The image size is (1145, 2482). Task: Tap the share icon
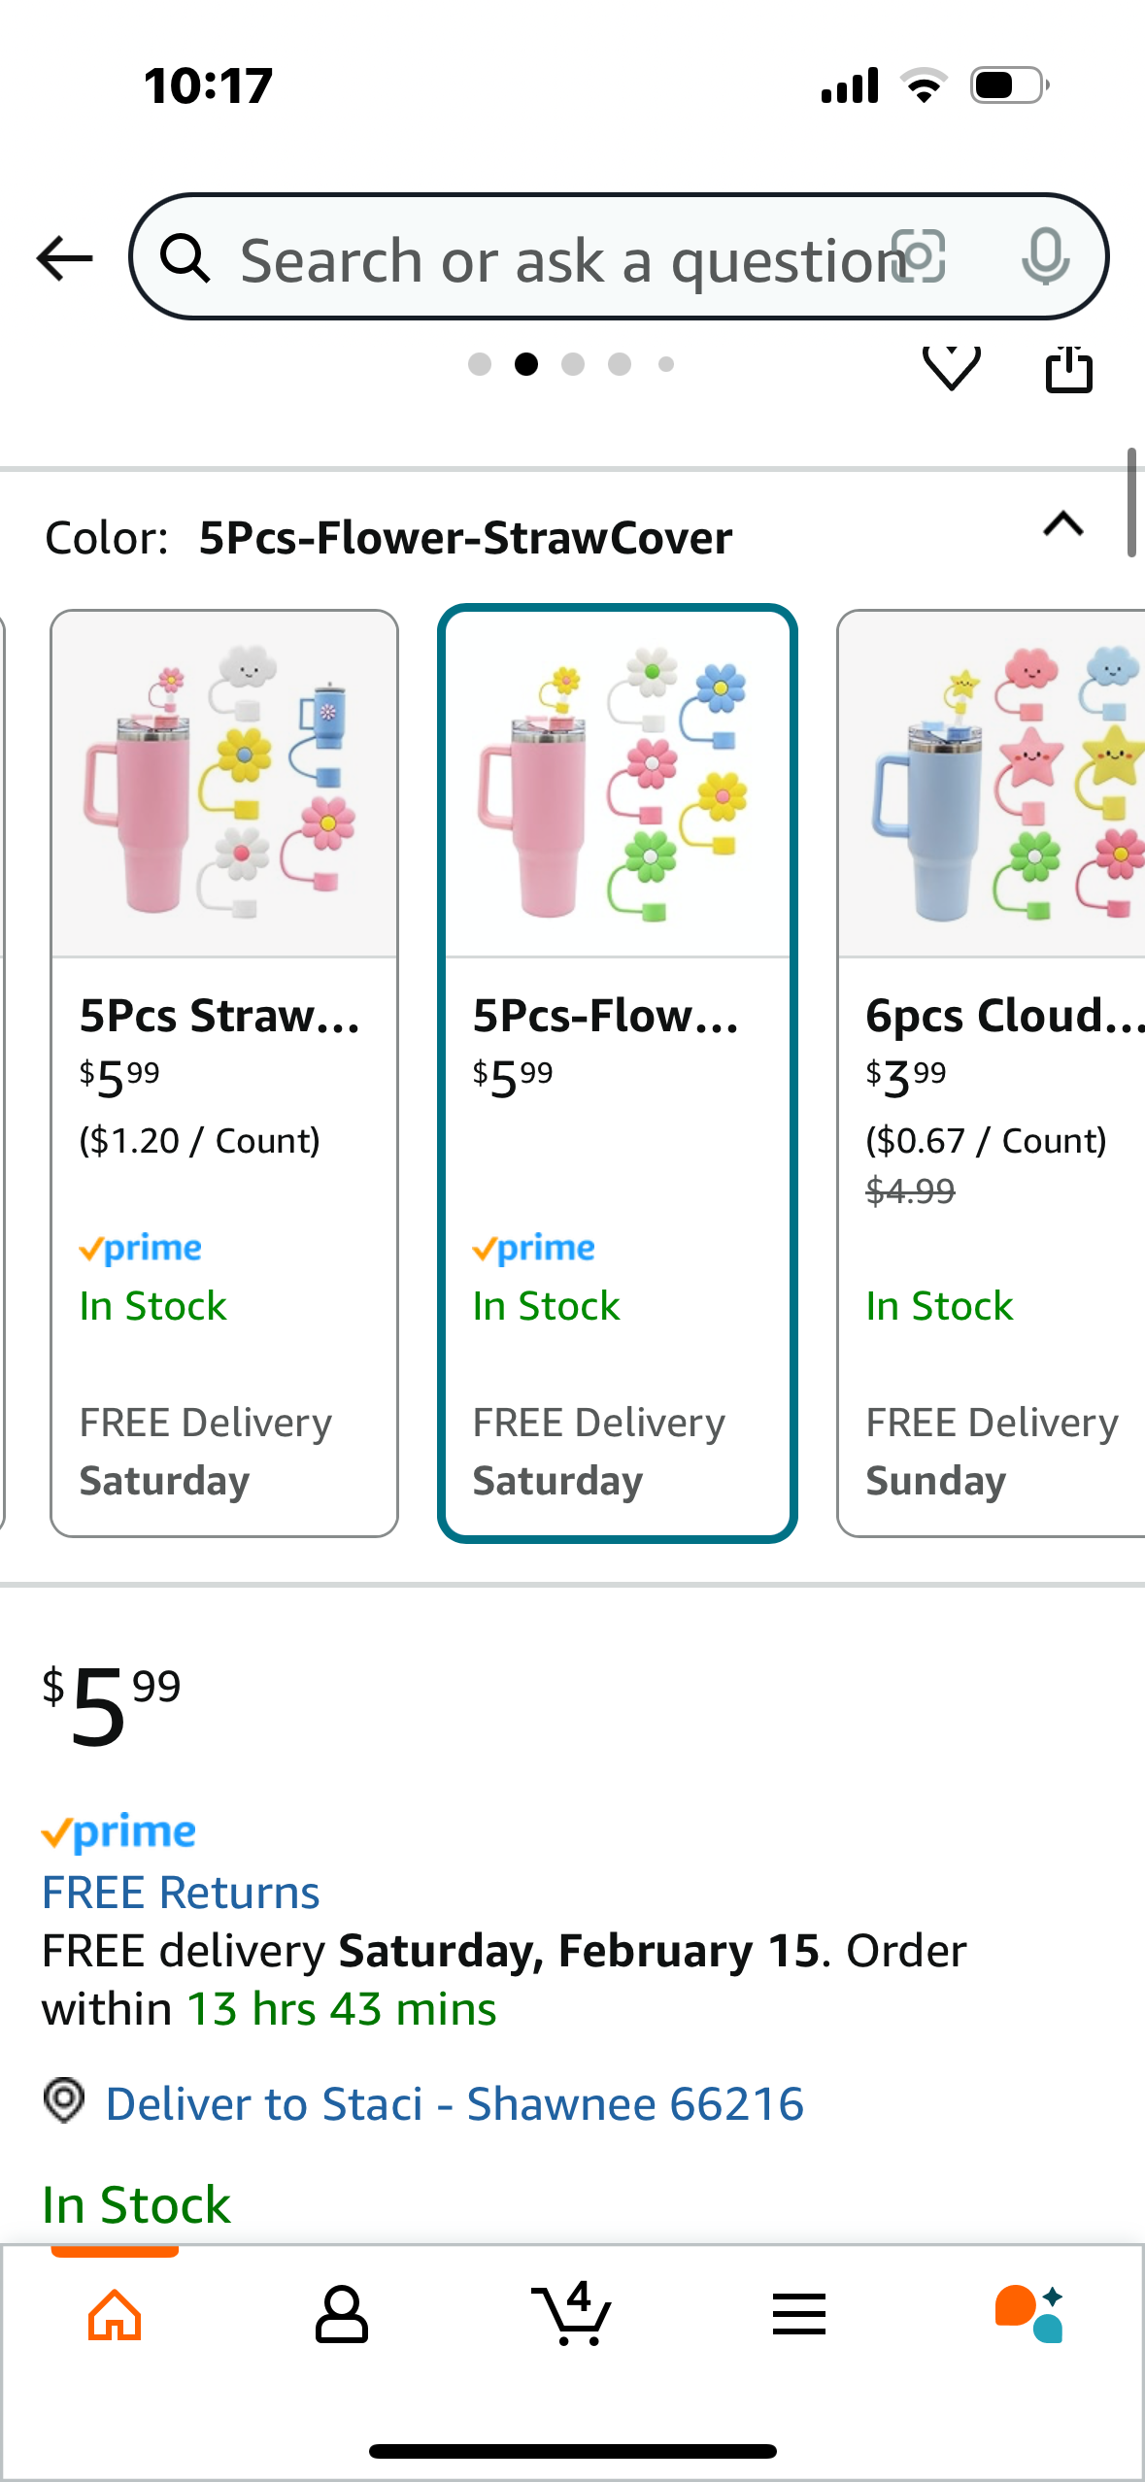pyautogui.click(x=1068, y=368)
